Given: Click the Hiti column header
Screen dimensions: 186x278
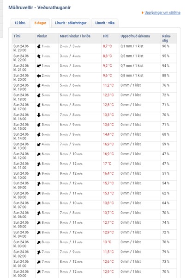Looking at the screenshot, I should point(106,36).
